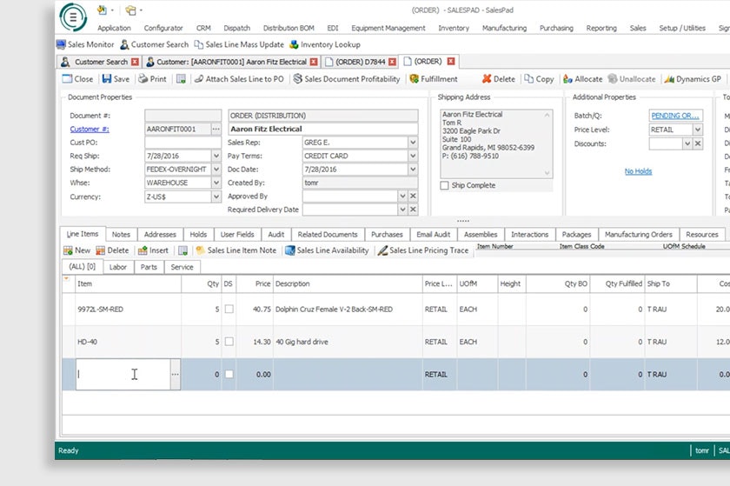Click the Qty column header

[x=201, y=283]
